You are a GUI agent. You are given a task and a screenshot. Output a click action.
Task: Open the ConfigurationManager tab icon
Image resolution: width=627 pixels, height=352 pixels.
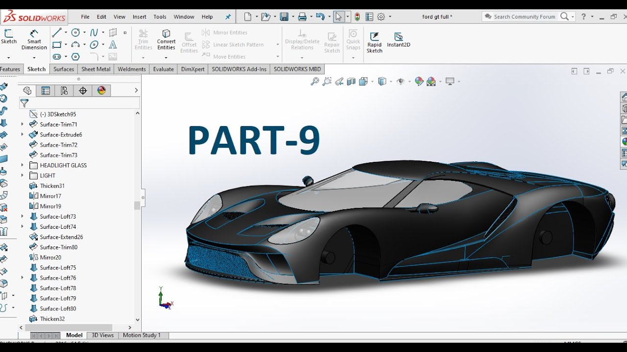[64, 90]
